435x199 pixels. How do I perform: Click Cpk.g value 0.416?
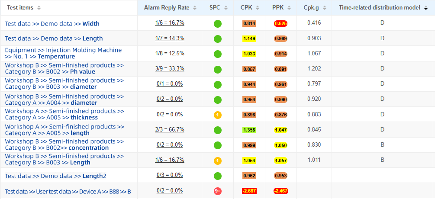pos(314,23)
